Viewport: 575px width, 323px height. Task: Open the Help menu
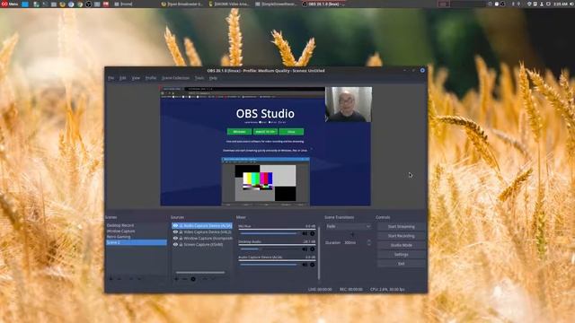(213, 78)
